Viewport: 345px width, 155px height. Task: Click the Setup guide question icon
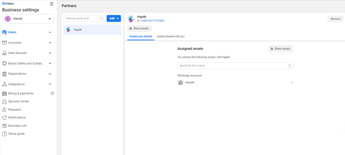pos(4,134)
